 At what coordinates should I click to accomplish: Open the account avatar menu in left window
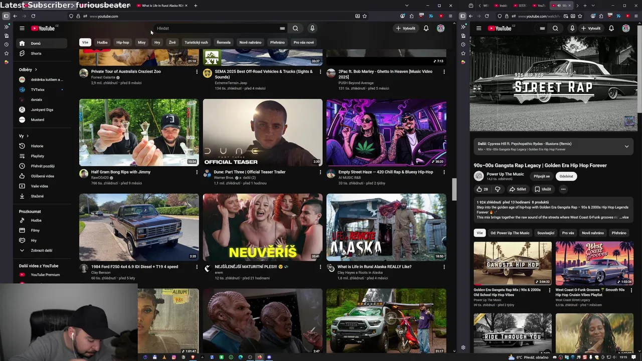(x=440, y=28)
